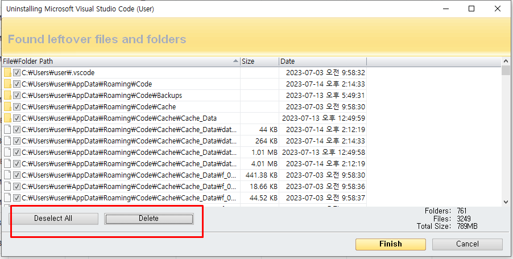513x259 pixels.
Task: Sort list by Date column header
Action: pyautogui.click(x=322, y=61)
